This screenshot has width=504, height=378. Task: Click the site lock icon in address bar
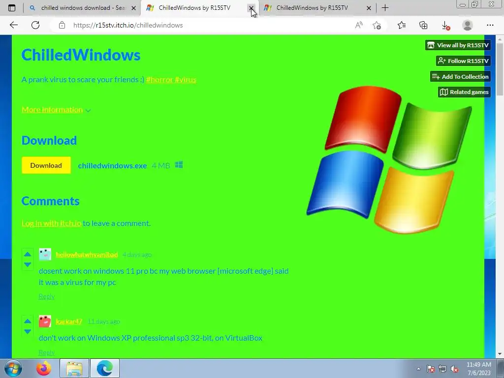tap(62, 25)
